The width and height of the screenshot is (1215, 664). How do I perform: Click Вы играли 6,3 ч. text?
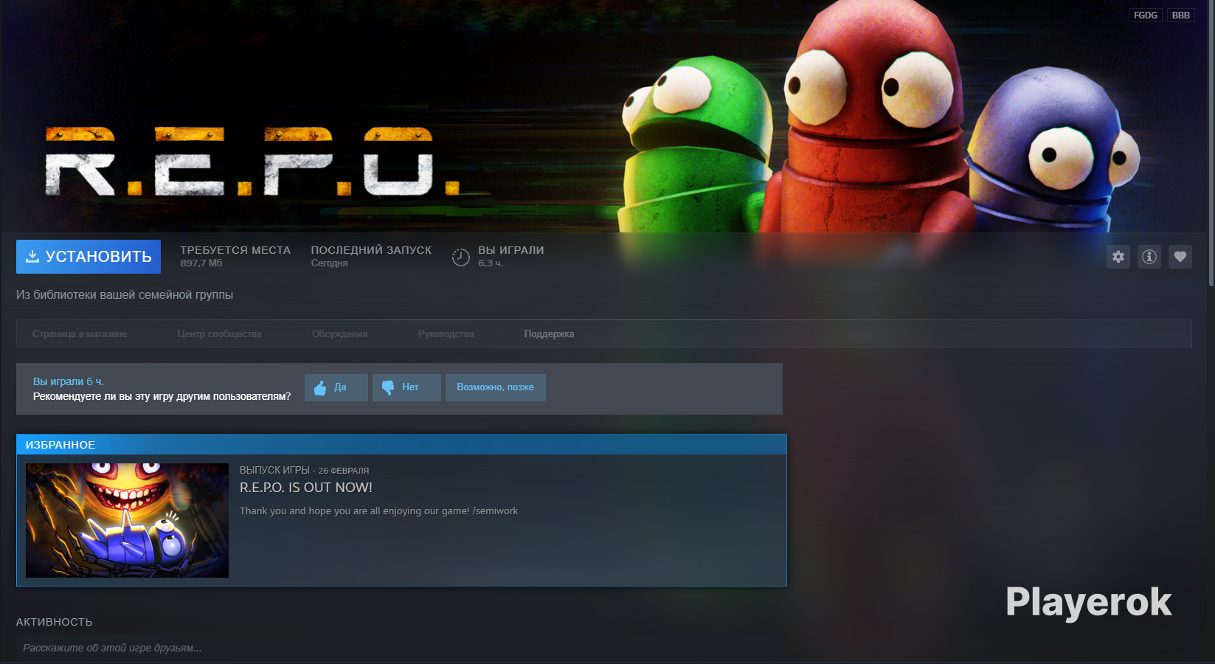pos(510,256)
